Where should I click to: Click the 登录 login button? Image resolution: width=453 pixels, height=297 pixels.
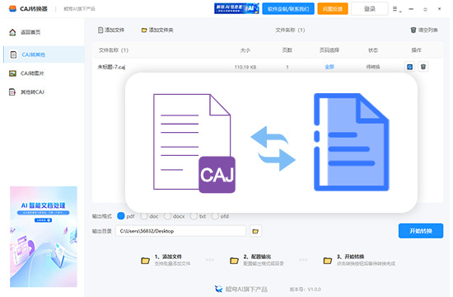click(x=370, y=9)
